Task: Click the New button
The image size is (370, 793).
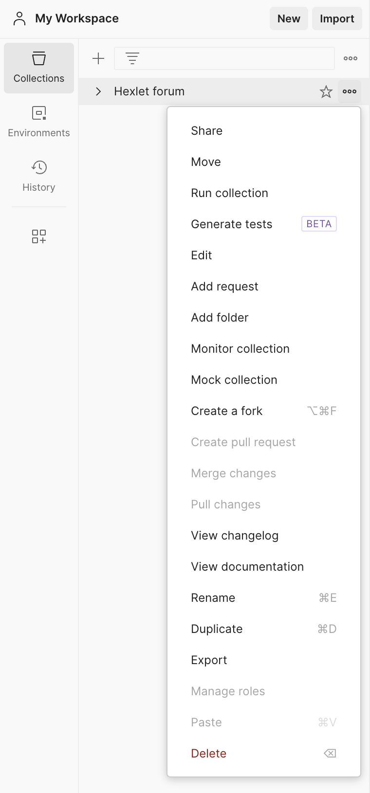Action: click(289, 18)
